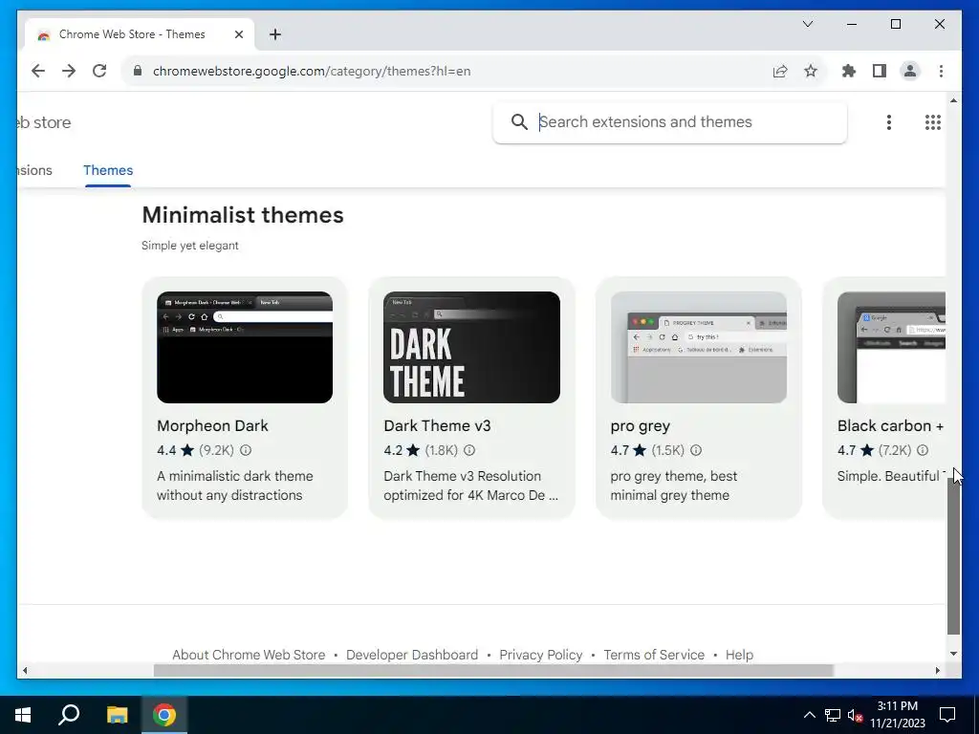Select the Themes tab
The width and height of the screenshot is (979, 734).
click(x=108, y=170)
